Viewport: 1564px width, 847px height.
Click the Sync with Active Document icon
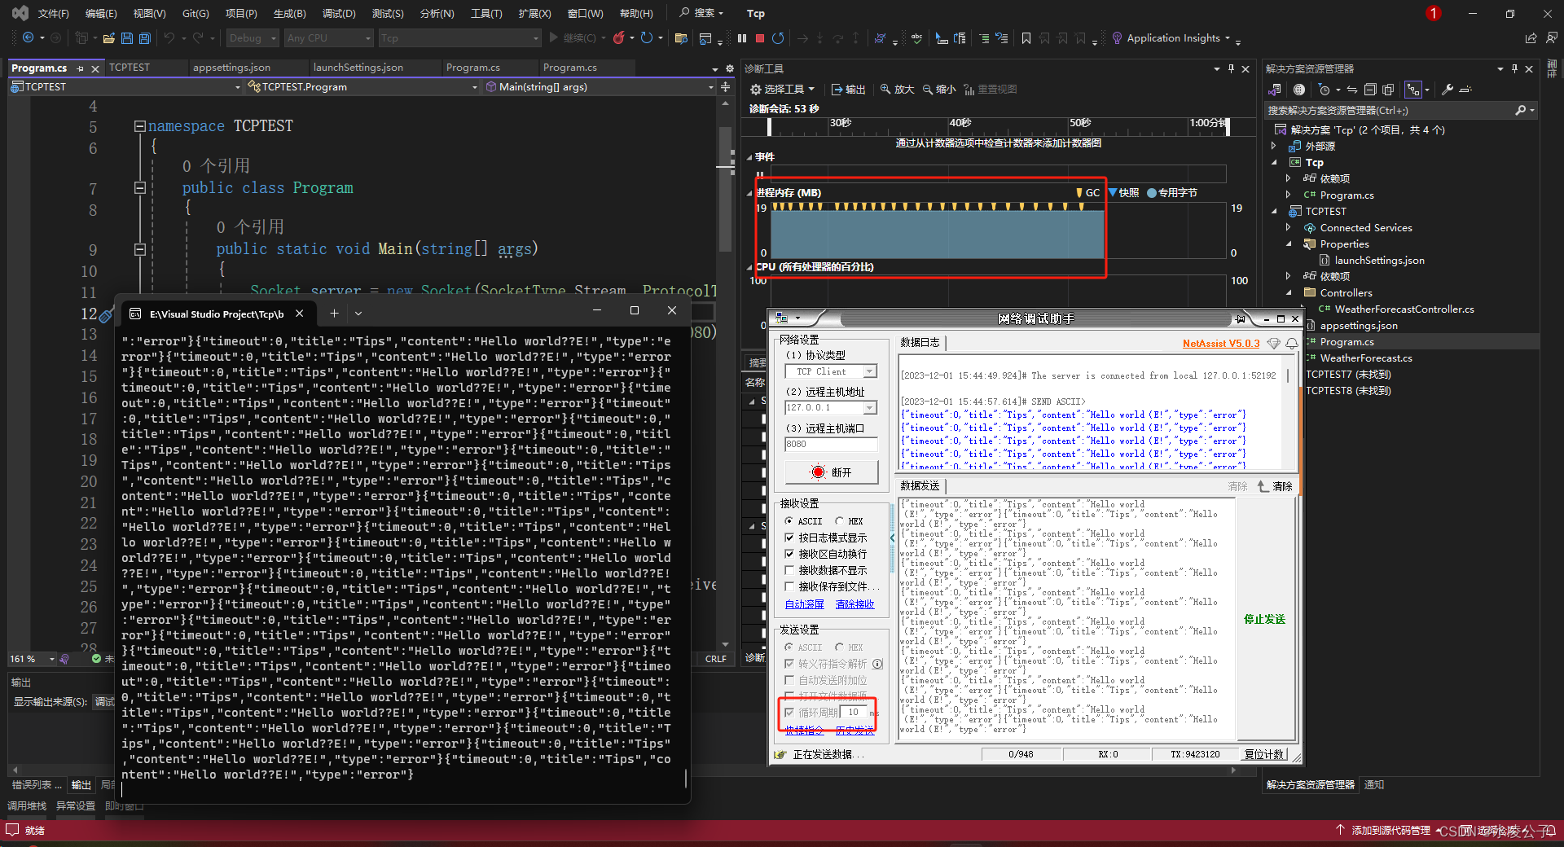coord(1352,90)
